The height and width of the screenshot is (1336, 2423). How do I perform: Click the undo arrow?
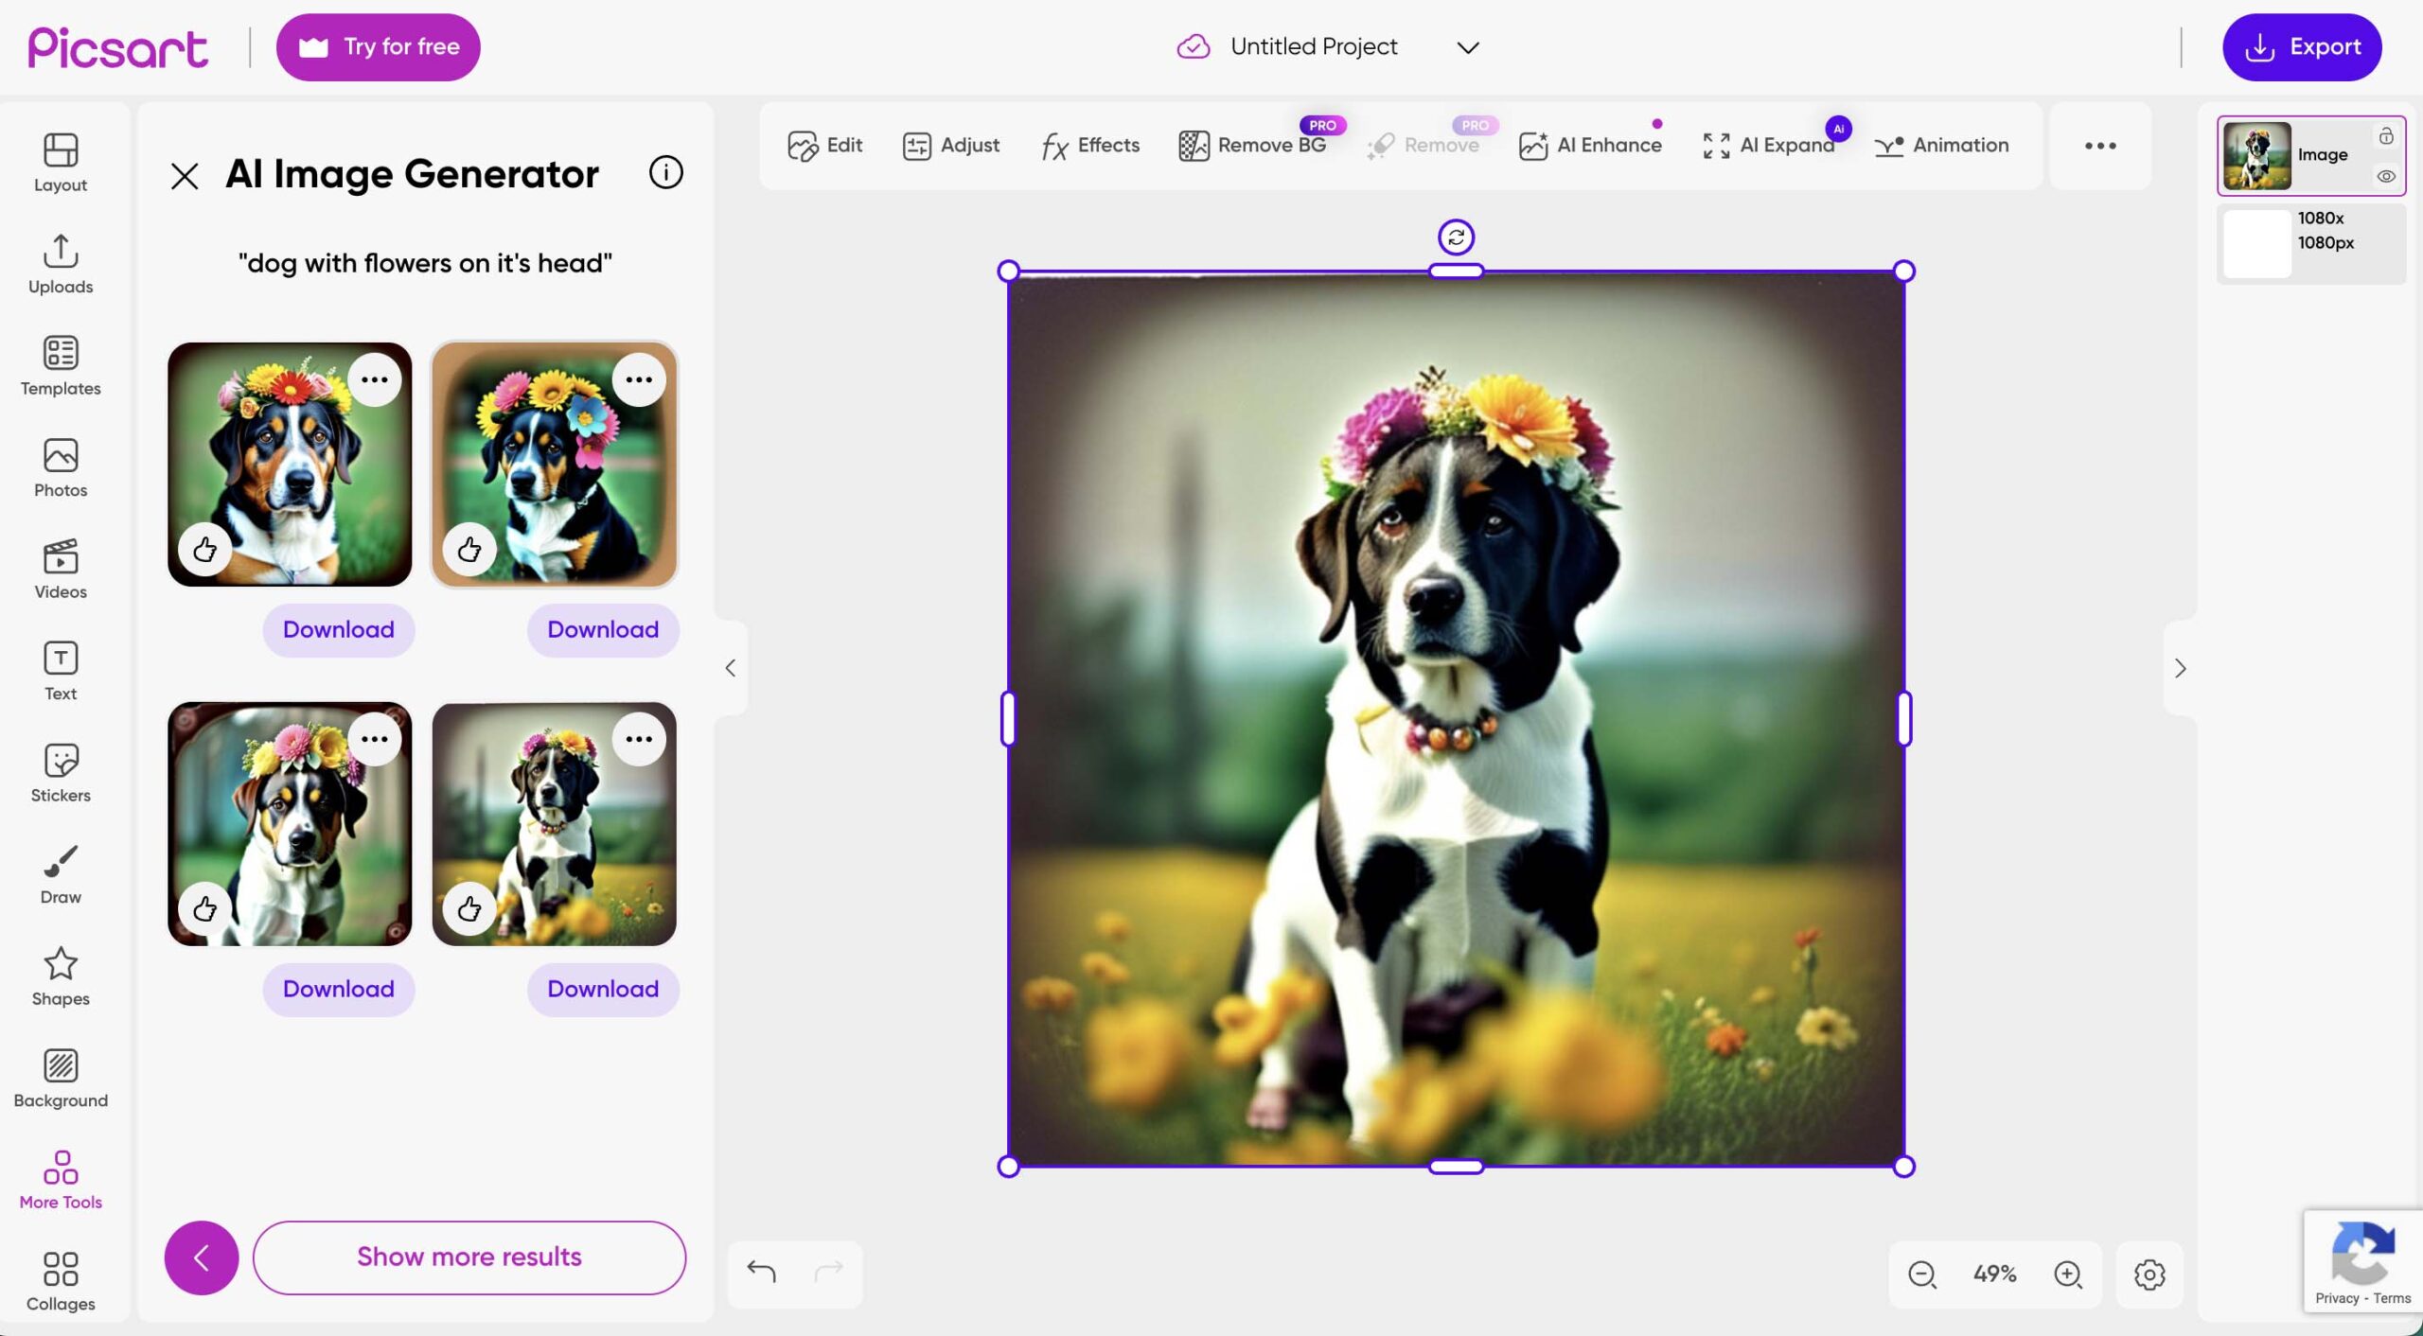761,1272
